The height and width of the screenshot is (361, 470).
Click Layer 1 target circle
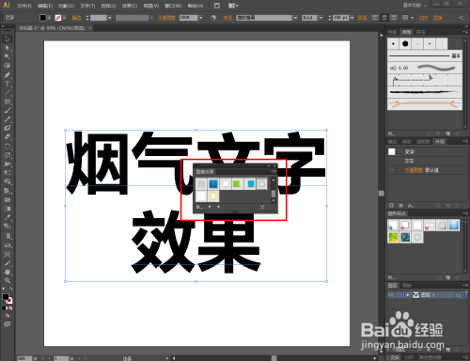click(x=458, y=295)
